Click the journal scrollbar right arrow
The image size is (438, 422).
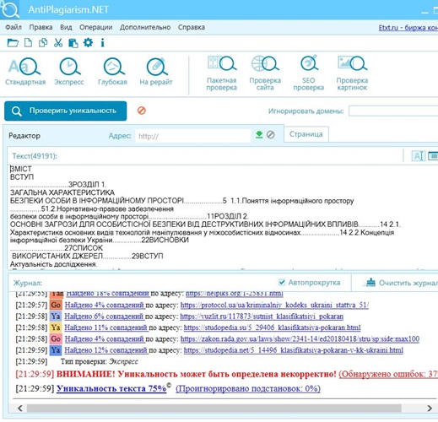(430, 408)
